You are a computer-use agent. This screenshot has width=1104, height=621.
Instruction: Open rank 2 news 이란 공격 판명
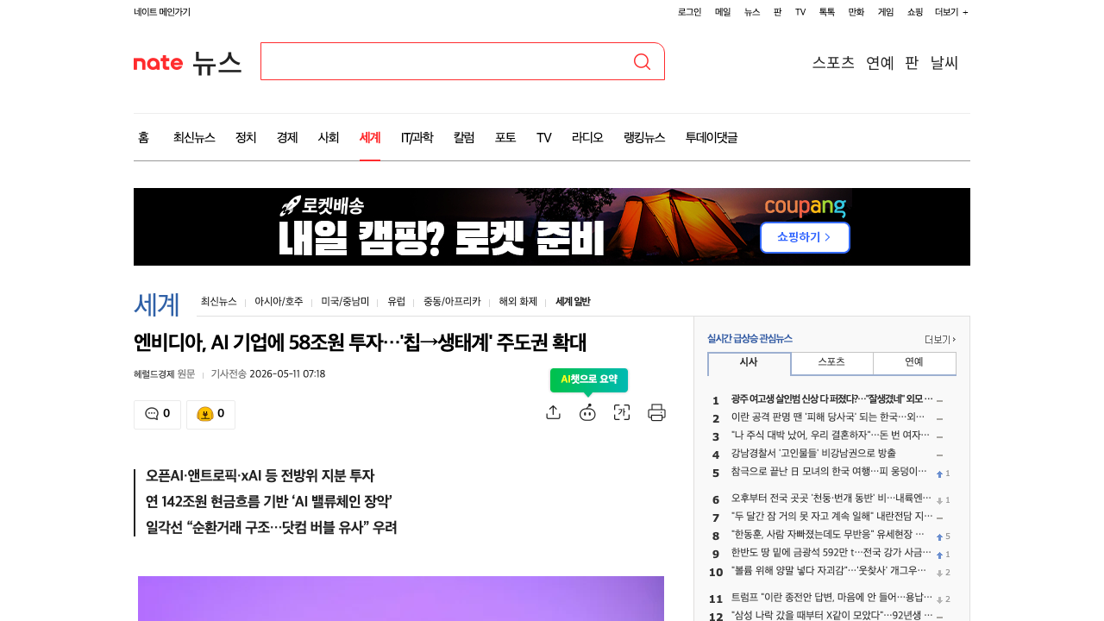[x=828, y=417]
